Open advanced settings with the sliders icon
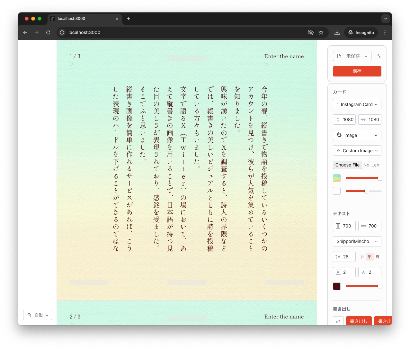The width and height of the screenshot is (410, 349). 379,56
